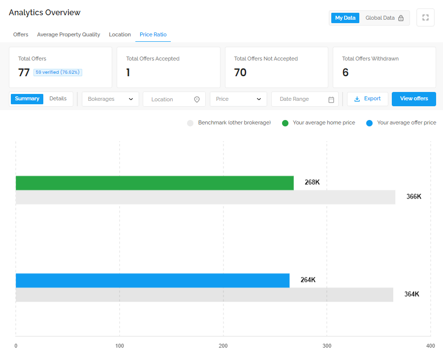Viewport: 443px width, 359px height.
Task: Click the 59 verified badge
Action: click(x=58, y=72)
